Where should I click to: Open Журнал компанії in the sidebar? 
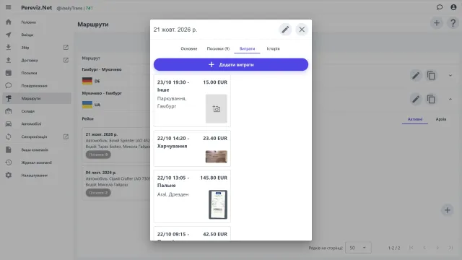[37, 162]
